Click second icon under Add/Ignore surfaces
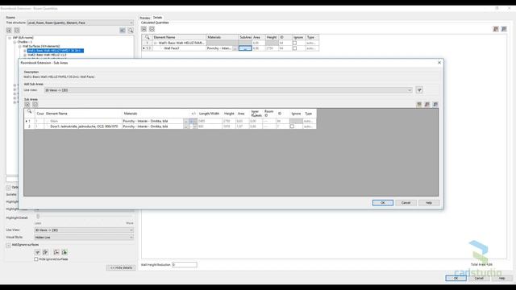Viewport: 516px width, 290px height. (45, 252)
